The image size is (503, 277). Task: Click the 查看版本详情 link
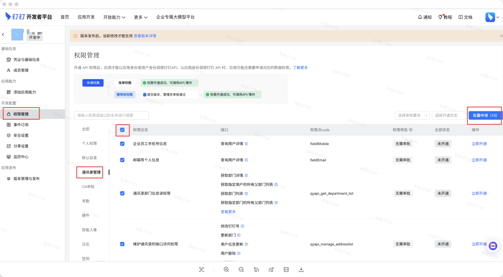pos(145,36)
